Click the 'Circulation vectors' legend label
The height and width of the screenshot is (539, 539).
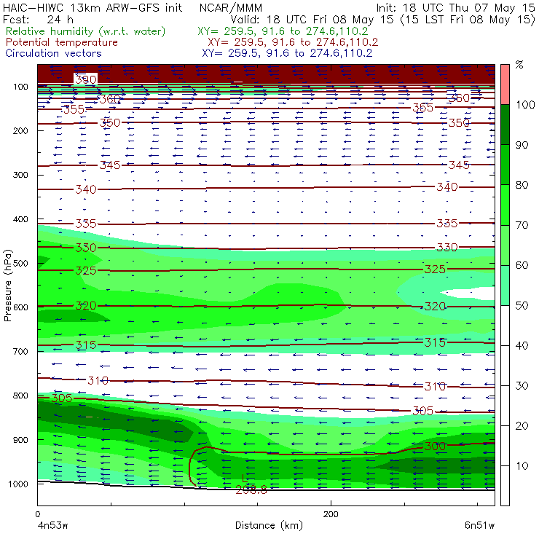click(53, 53)
